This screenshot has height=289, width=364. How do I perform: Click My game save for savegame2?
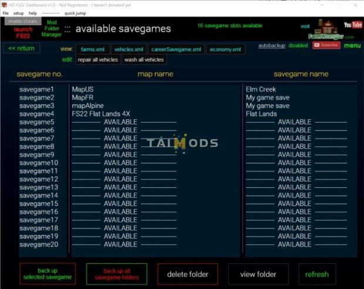[x=268, y=98]
